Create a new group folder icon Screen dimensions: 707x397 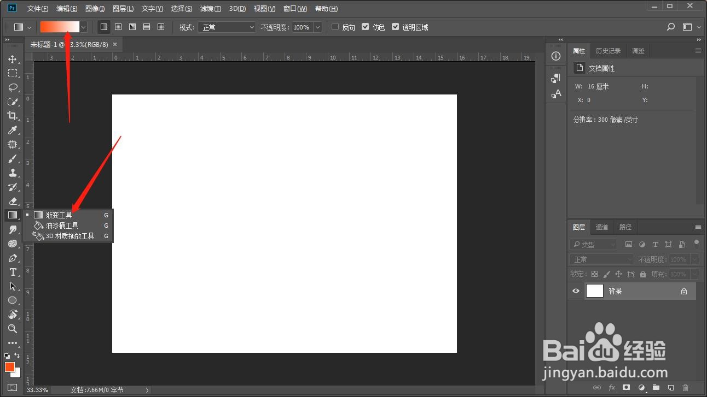[x=656, y=388]
